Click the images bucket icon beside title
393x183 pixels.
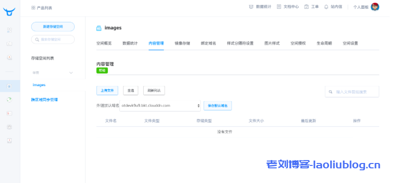[99, 28]
